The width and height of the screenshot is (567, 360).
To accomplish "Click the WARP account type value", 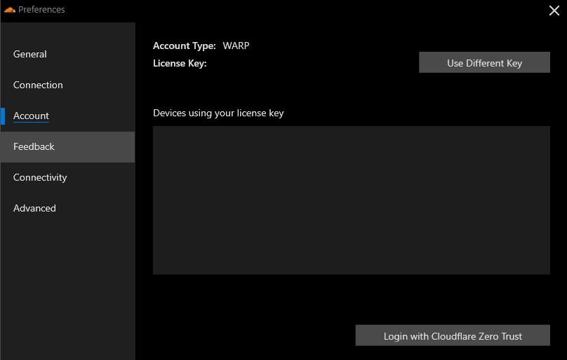I will pos(236,46).
